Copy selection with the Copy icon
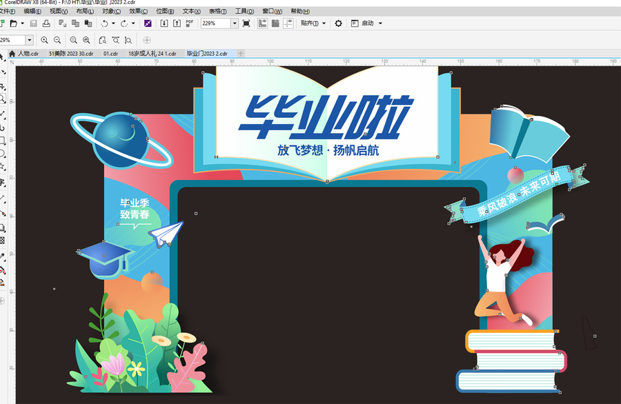The image size is (621, 404). tap(75, 23)
